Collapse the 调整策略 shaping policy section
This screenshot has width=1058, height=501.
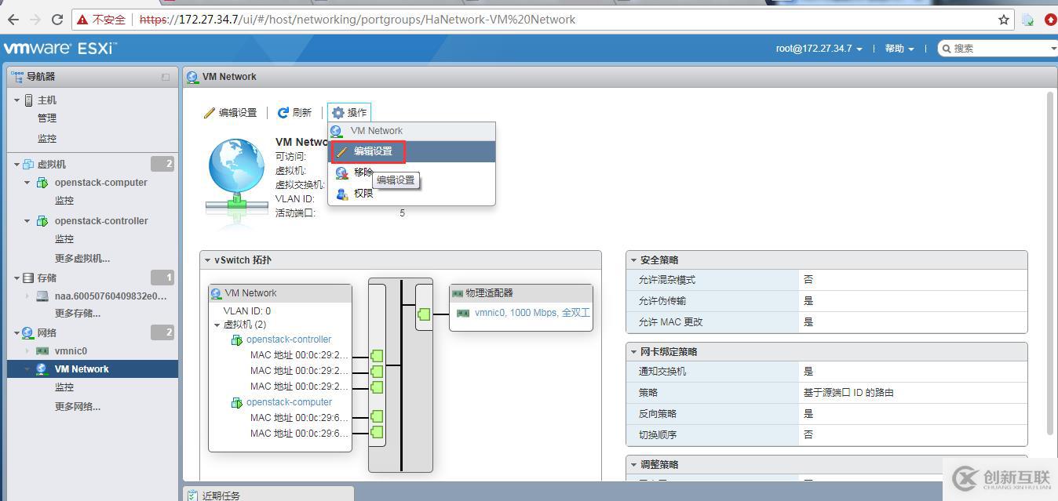[x=633, y=465]
